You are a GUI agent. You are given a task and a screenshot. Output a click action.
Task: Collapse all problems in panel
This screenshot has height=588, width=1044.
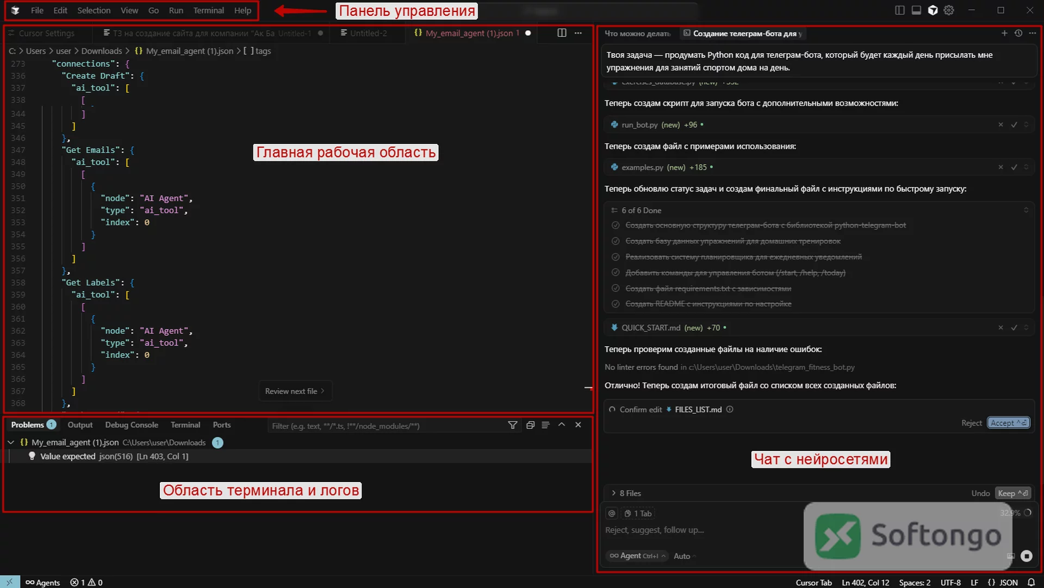pyautogui.click(x=530, y=425)
